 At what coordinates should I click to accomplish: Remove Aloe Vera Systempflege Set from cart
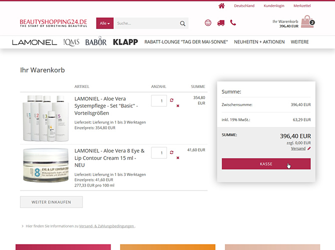pos(178,106)
